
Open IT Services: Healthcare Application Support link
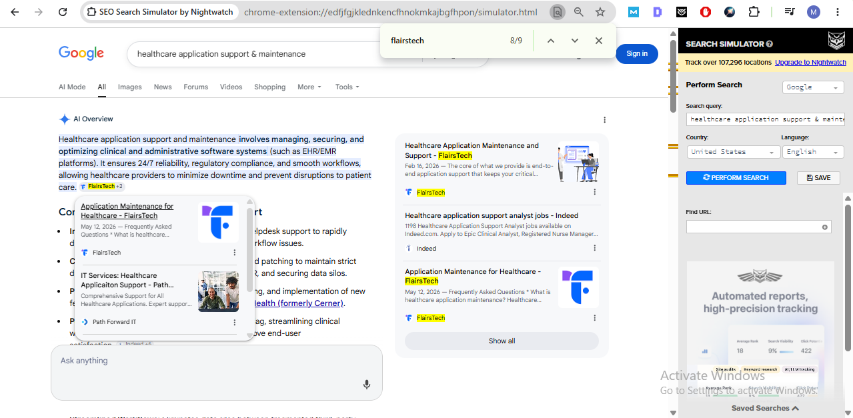127,280
